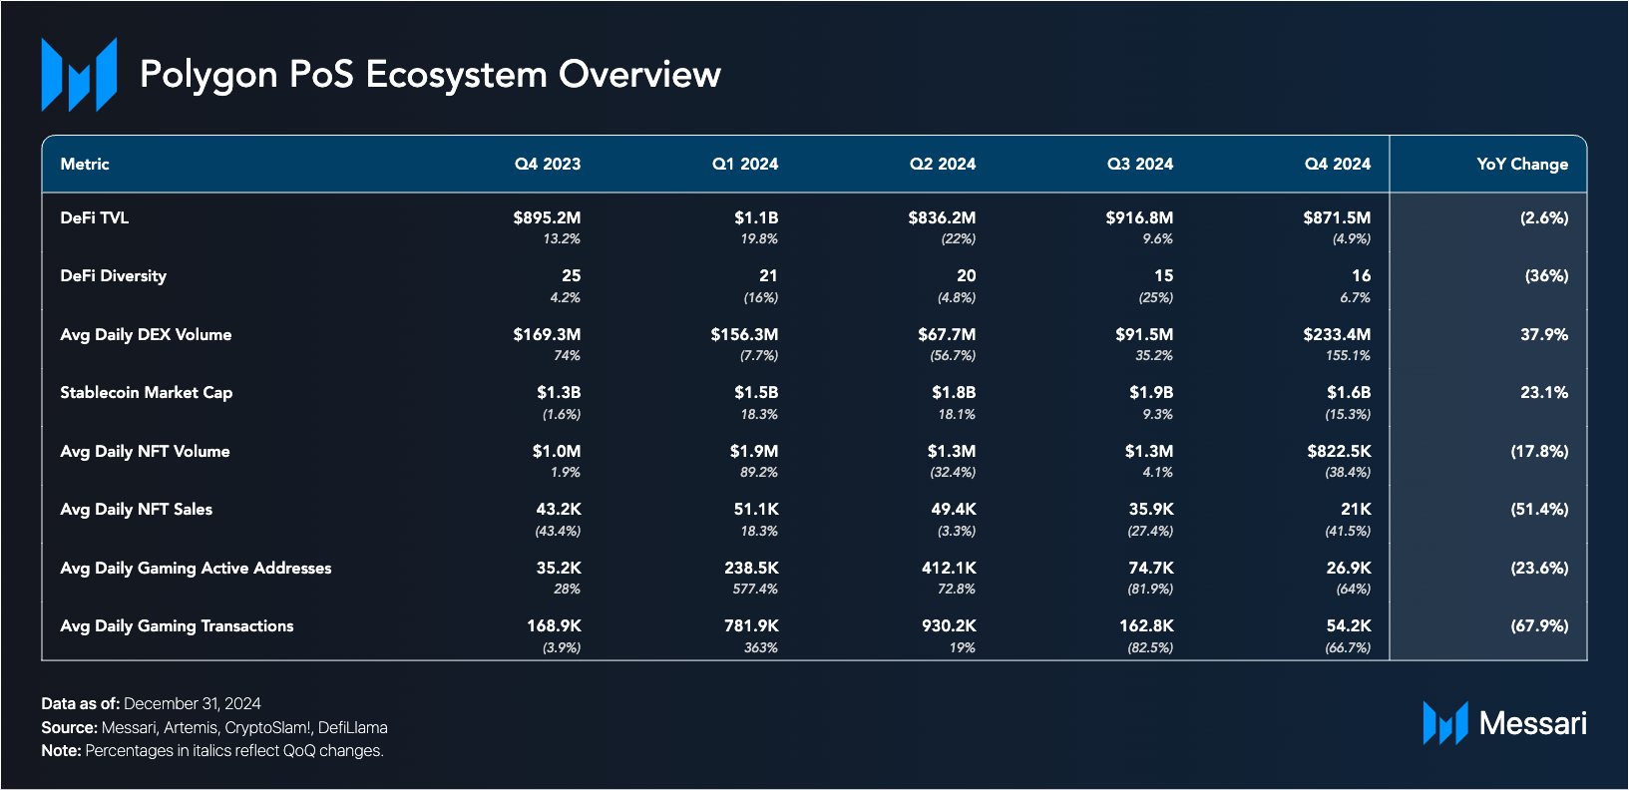Click the $233.4M Q4 2024 DEX volume value
The width and height of the screenshot is (1629, 790).
click(1336, 334)
